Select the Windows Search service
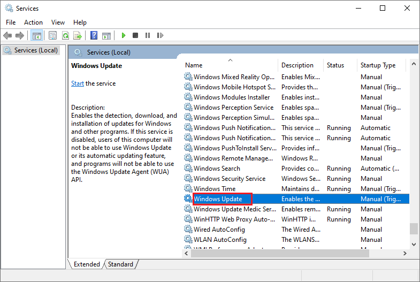The width and height of the screenshot is (420, 282). point(296,168)
